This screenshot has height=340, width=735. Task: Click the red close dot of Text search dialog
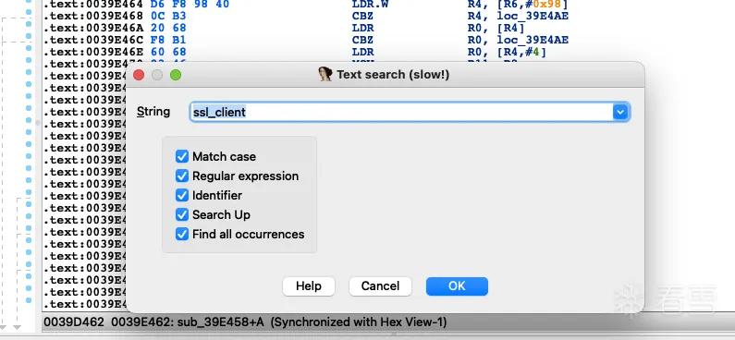click(139, 75)
